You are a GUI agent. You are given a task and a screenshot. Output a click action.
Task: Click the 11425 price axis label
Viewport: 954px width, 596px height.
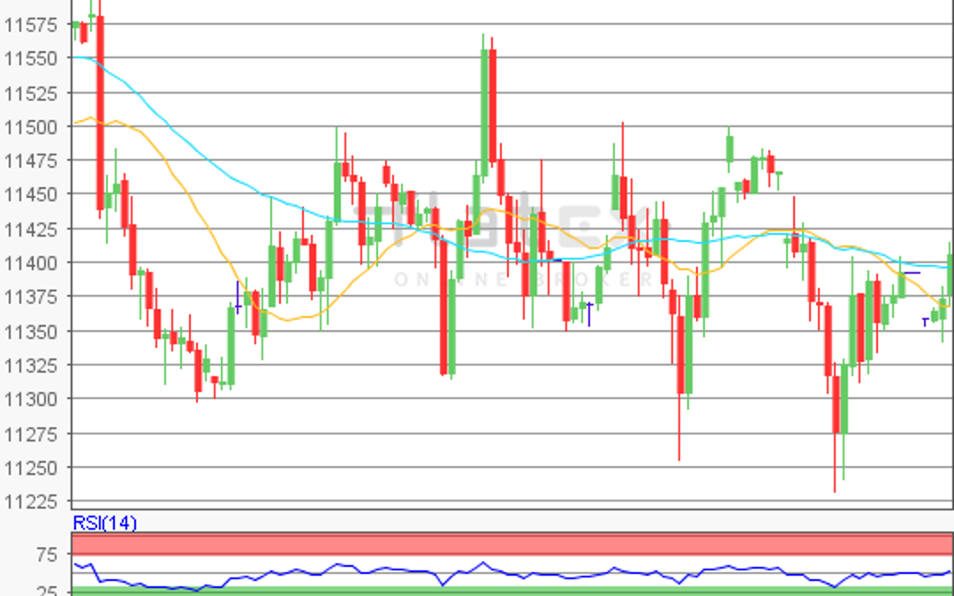click(30, 230)
